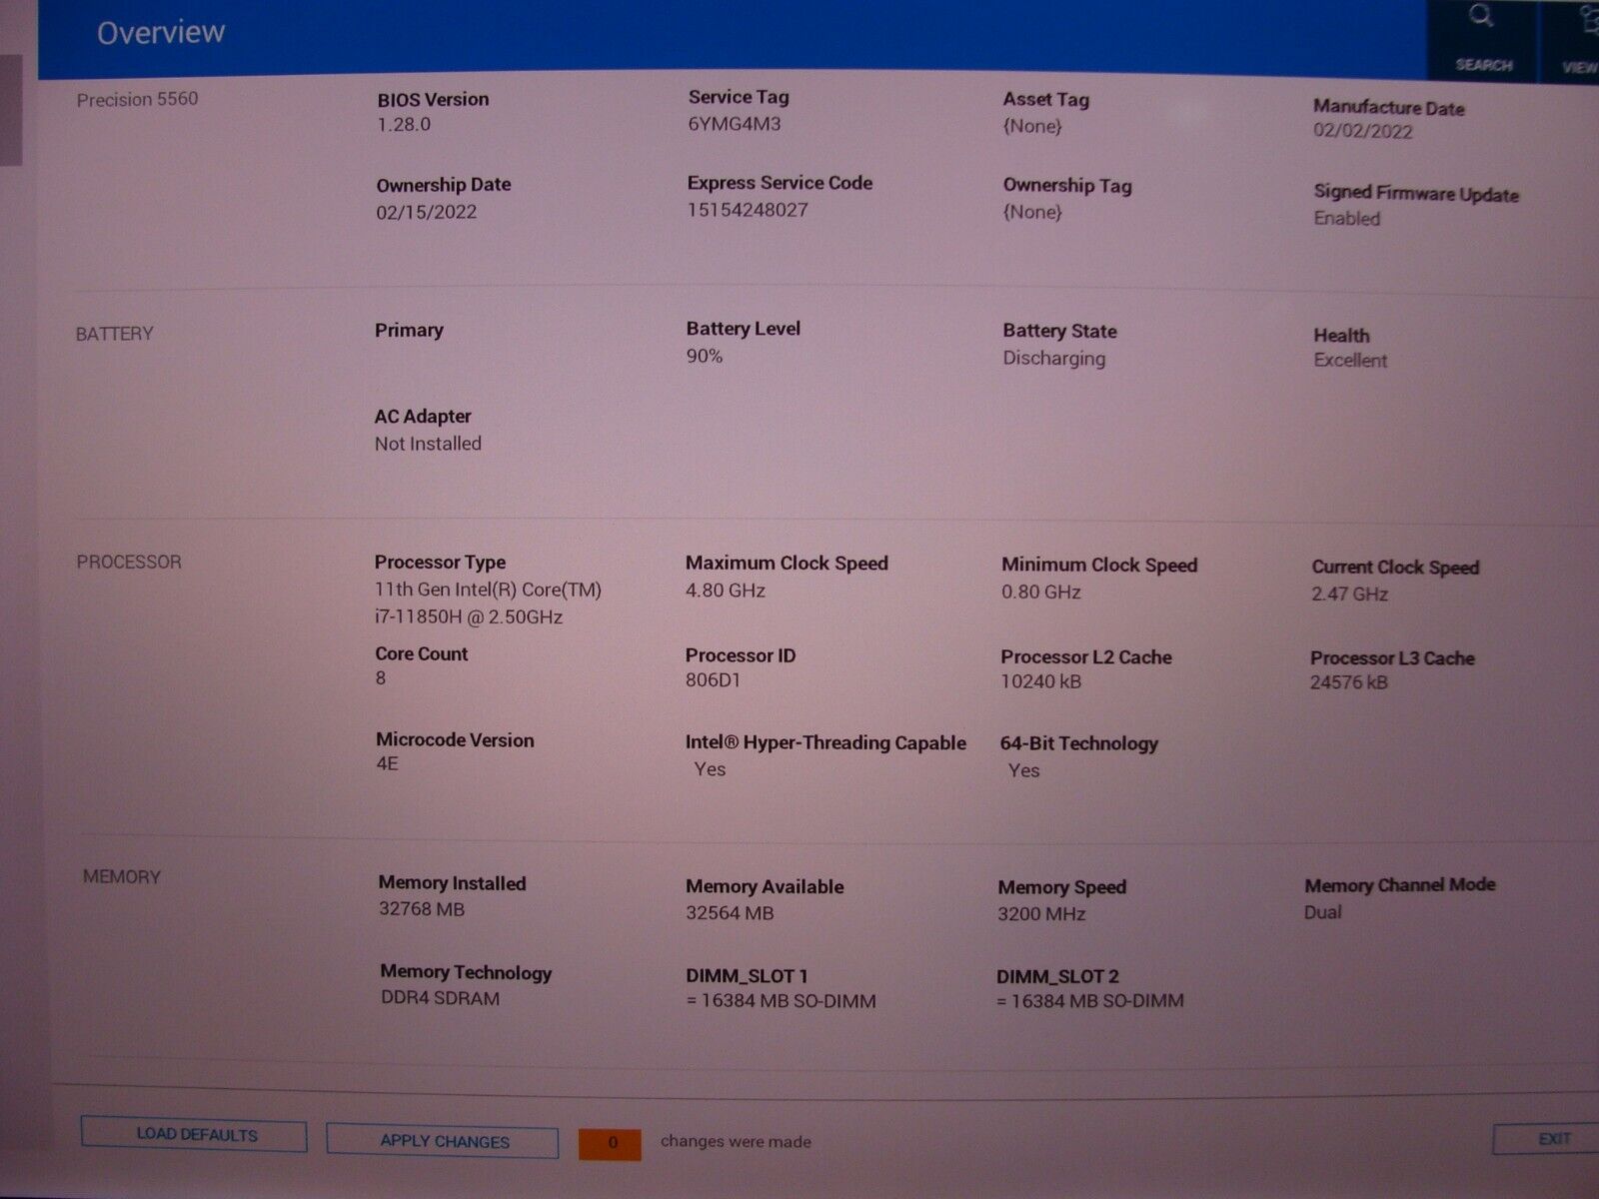Select L3 cache value 24576 kB
The height and width of the screenshot is (1199, 1599).
1349,682
